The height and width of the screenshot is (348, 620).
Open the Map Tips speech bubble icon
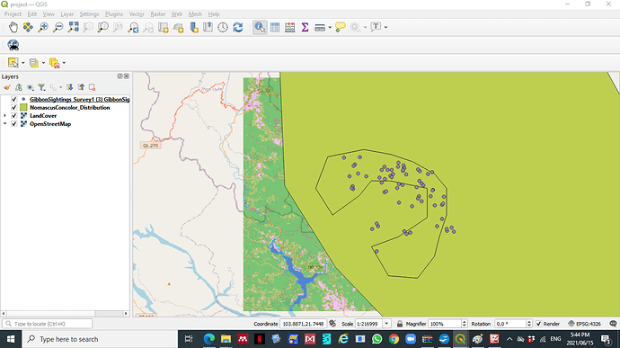[x=340, y=27]
